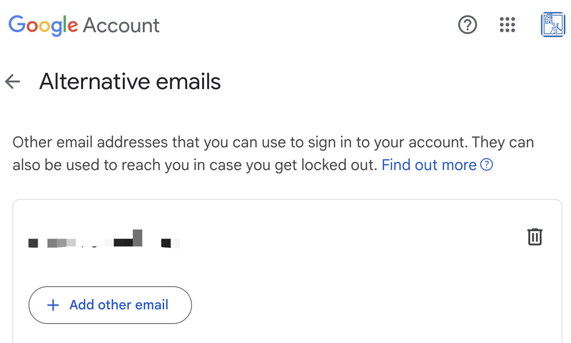Open the Google apps grid launcher
This screenshot has height=343, width=571.
coord(507,25)
